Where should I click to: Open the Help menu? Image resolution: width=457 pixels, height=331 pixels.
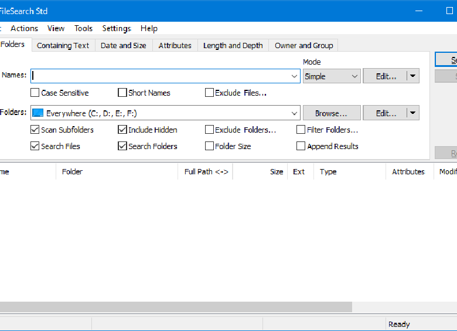(x=149, y=28)
